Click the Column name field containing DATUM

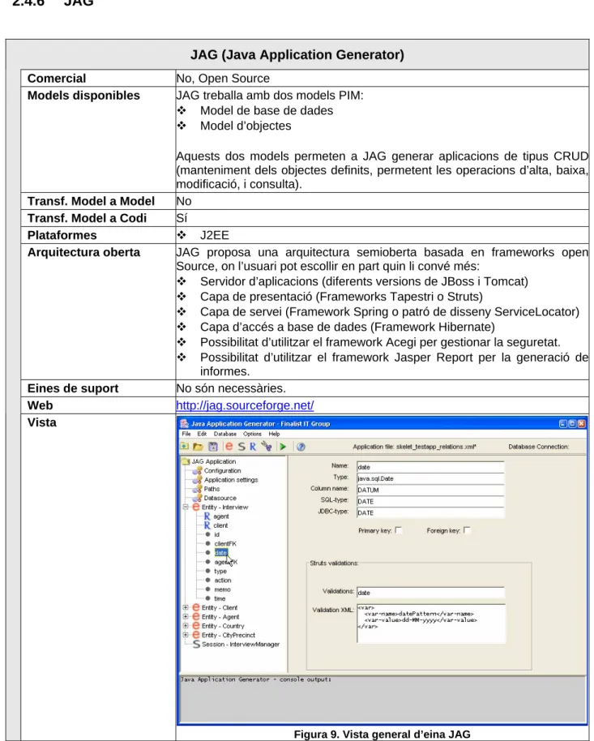pyautogui.click(x=430, y=490)
